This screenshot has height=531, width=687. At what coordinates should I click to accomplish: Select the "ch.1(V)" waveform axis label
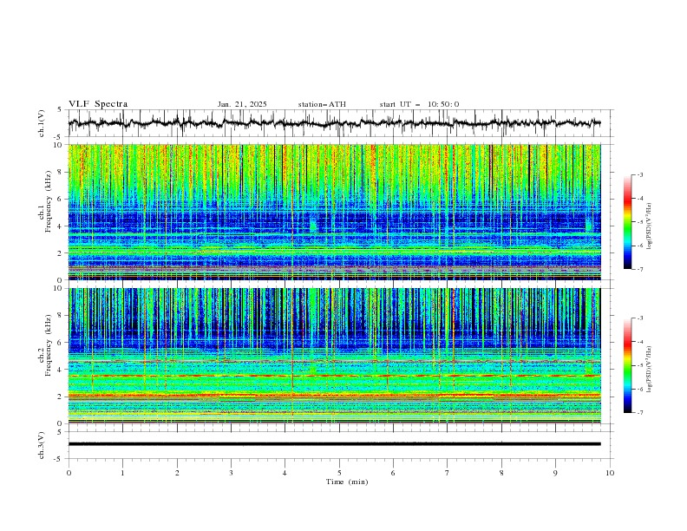pos(42,123)
